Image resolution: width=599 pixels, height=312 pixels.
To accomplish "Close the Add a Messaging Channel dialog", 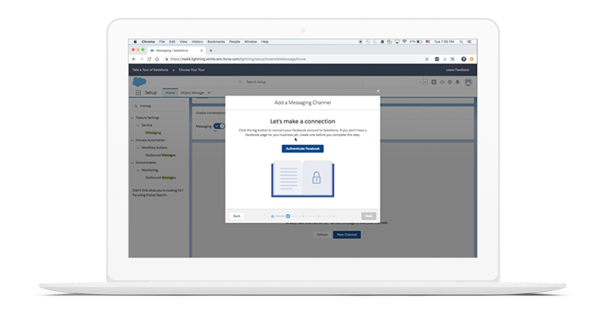I will point(378,91).
